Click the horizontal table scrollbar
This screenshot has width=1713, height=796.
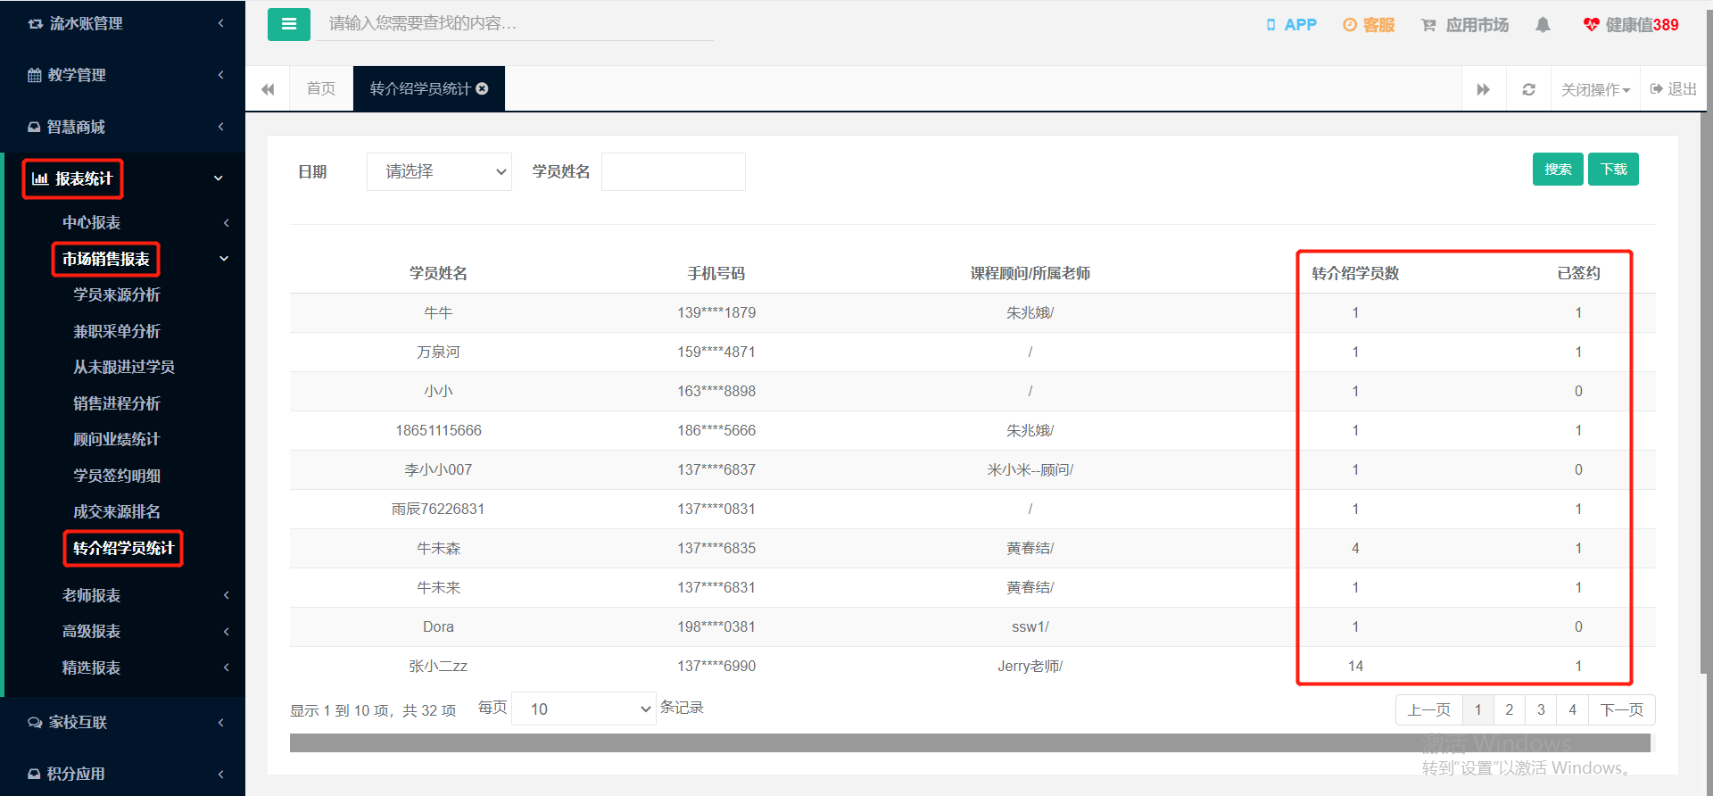(970, 742)
